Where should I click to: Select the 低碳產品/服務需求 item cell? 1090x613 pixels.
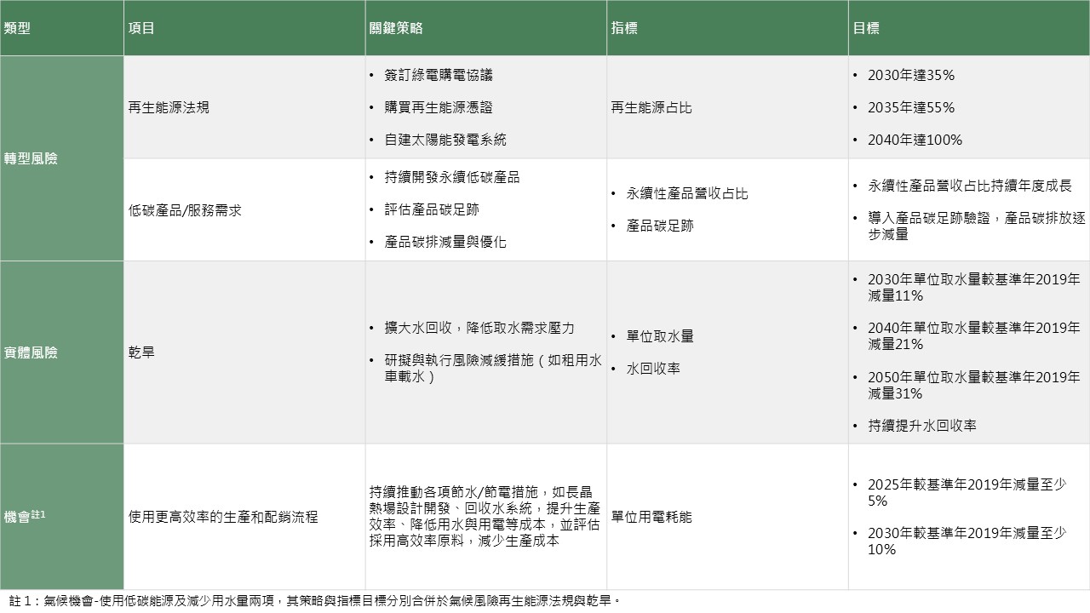(x=185, y=209)
